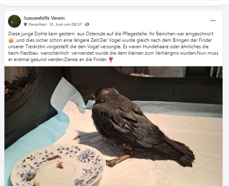Open the three-dot post options menu

click(x=213, y=20)
